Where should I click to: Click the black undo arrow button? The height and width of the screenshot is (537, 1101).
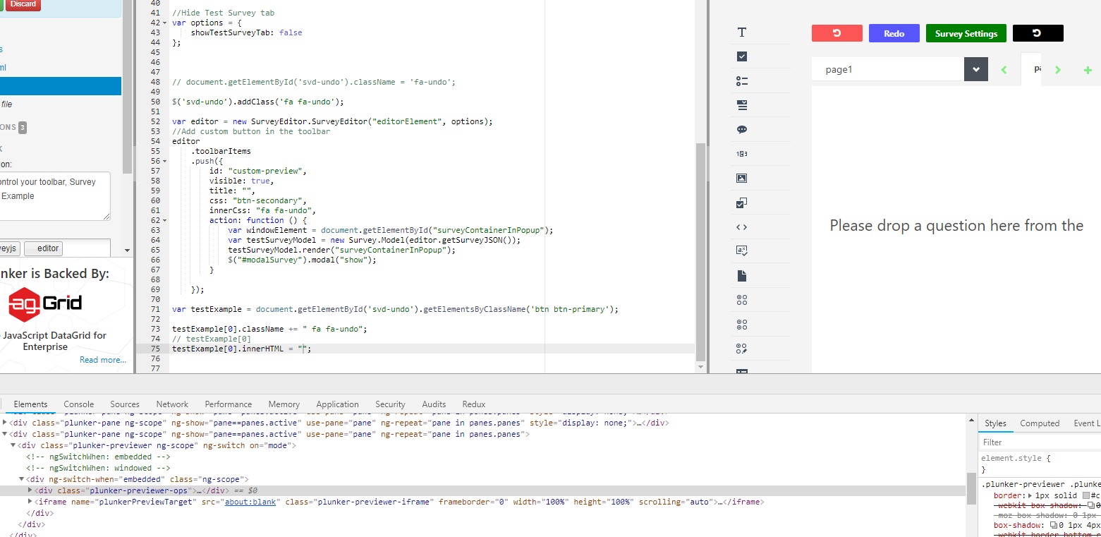click(x=1038, y=32)
